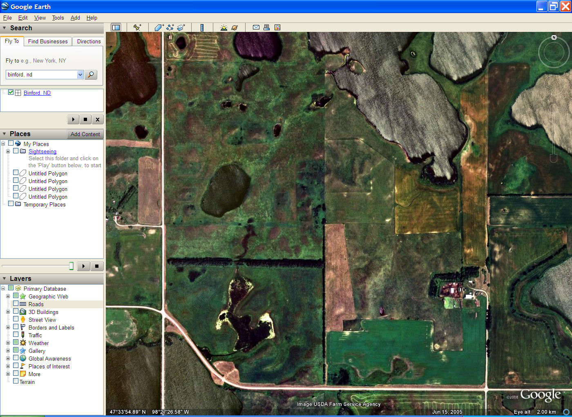Add a path from the toolbar
This screenshot has width=572, height=417.
[x=170, y=27]
